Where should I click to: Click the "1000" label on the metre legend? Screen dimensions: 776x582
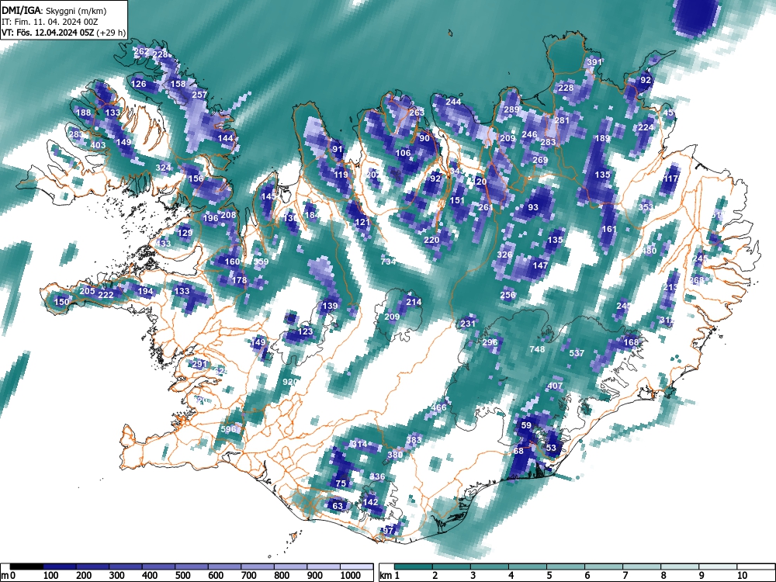pos(352,576)
